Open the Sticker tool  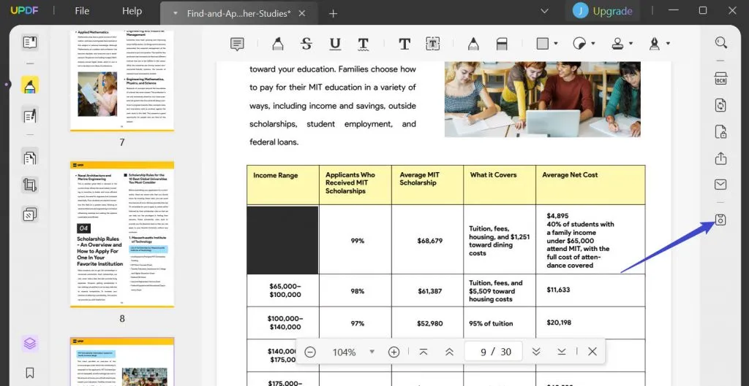click(579, 44)
